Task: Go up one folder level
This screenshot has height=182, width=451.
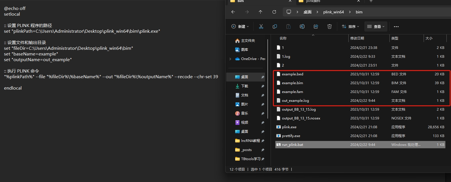Action: (260, 12)
